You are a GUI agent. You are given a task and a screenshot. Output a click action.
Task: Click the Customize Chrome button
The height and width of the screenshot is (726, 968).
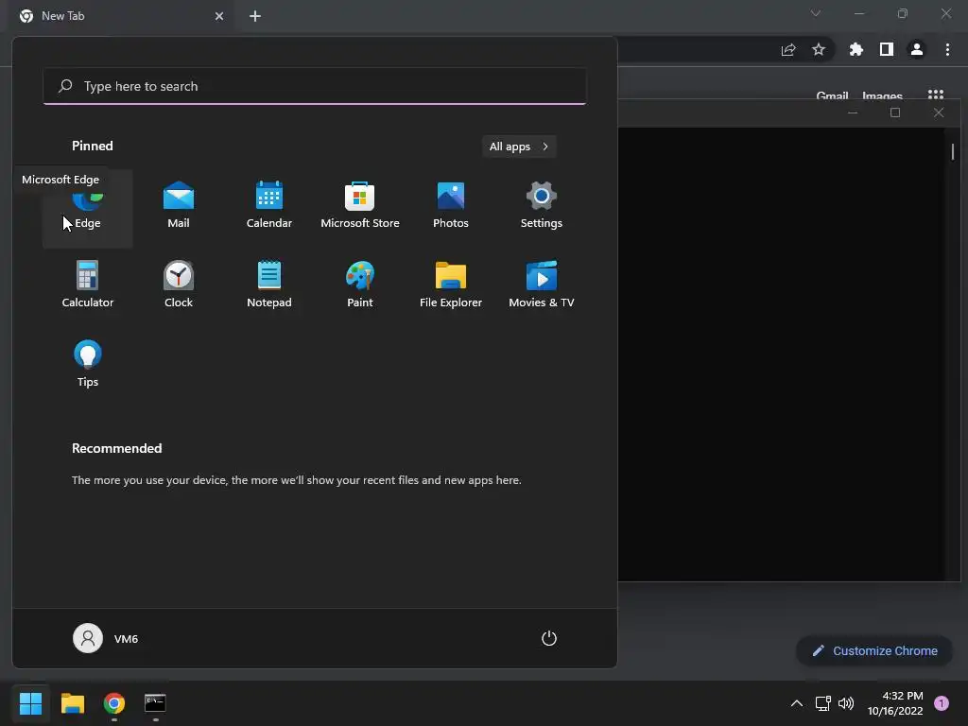click(x=874, y=650)
